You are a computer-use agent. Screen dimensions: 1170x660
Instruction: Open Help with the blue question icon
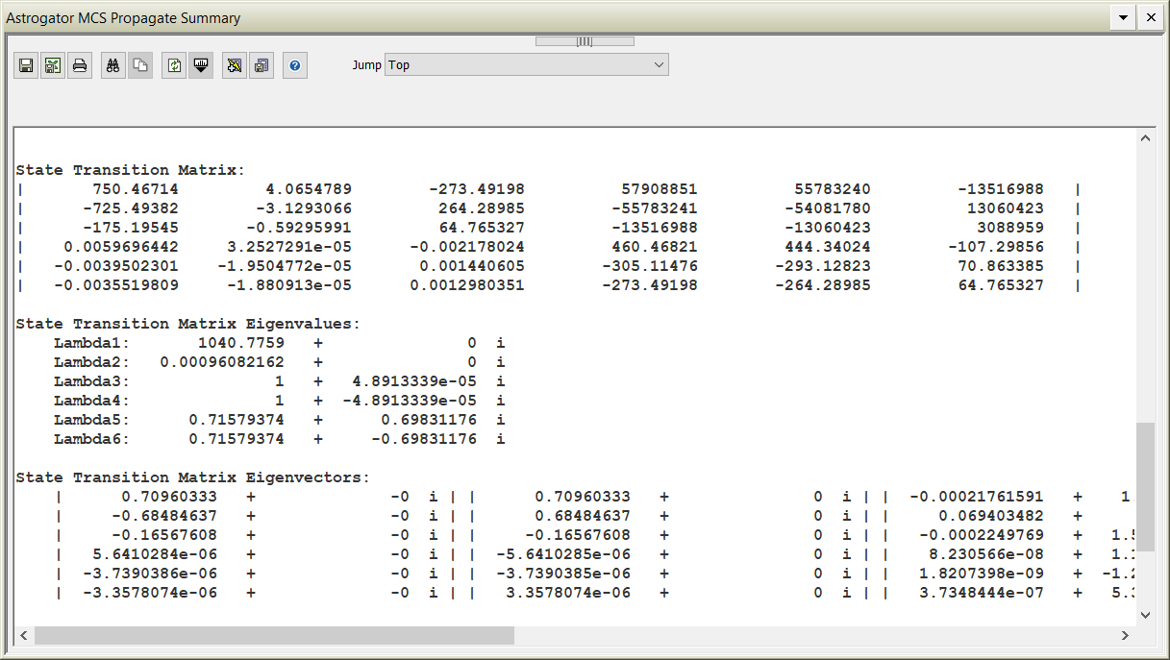pyautogui.click(x=295, y=66)
